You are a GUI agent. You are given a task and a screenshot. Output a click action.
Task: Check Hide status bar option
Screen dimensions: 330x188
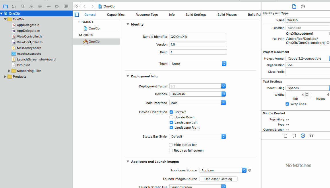tap(171, 145)
